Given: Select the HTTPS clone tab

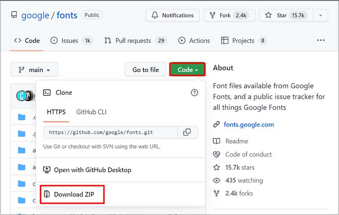Looking at the screenshot, I should pos(56,112).
